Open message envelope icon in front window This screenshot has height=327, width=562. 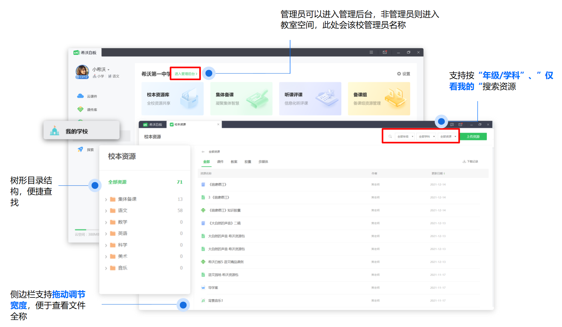460,124
